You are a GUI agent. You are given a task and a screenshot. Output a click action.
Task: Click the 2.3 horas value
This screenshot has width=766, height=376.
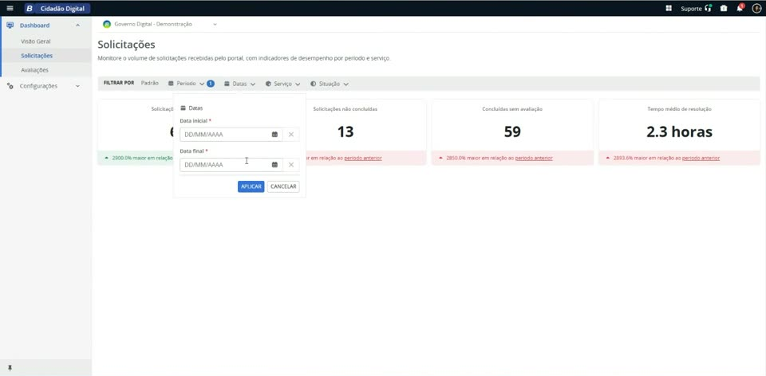pos(680,131)
